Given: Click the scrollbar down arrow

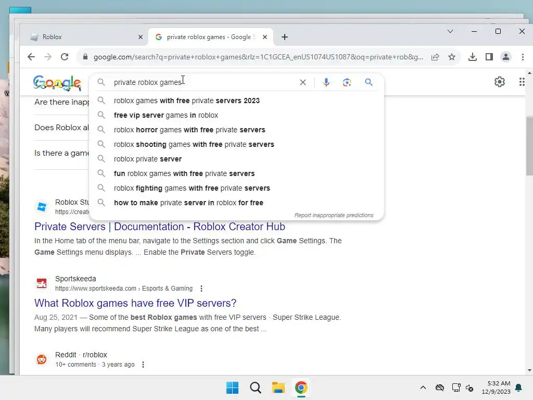Looking at the screenshot, I should click(529, 370).
